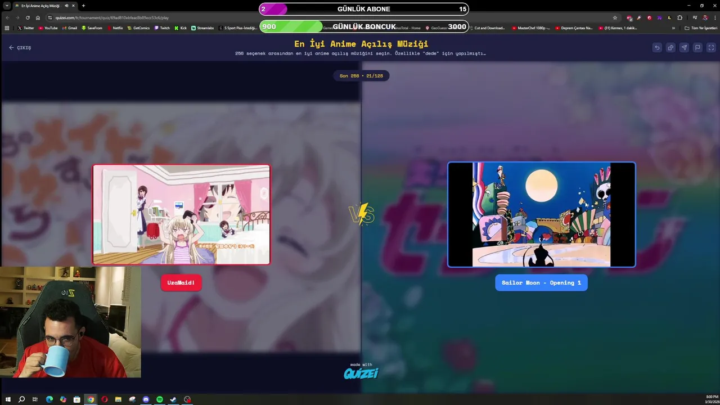Open the SaveFrom bookmark

coord(92,28)
